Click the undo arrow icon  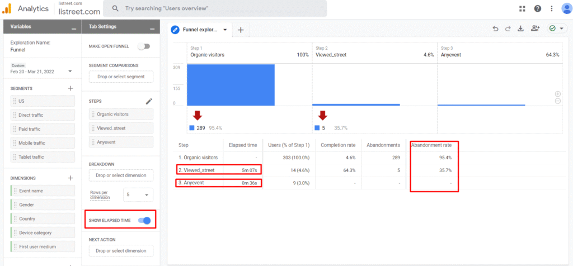pyautogui.click(x=495, y=29)
